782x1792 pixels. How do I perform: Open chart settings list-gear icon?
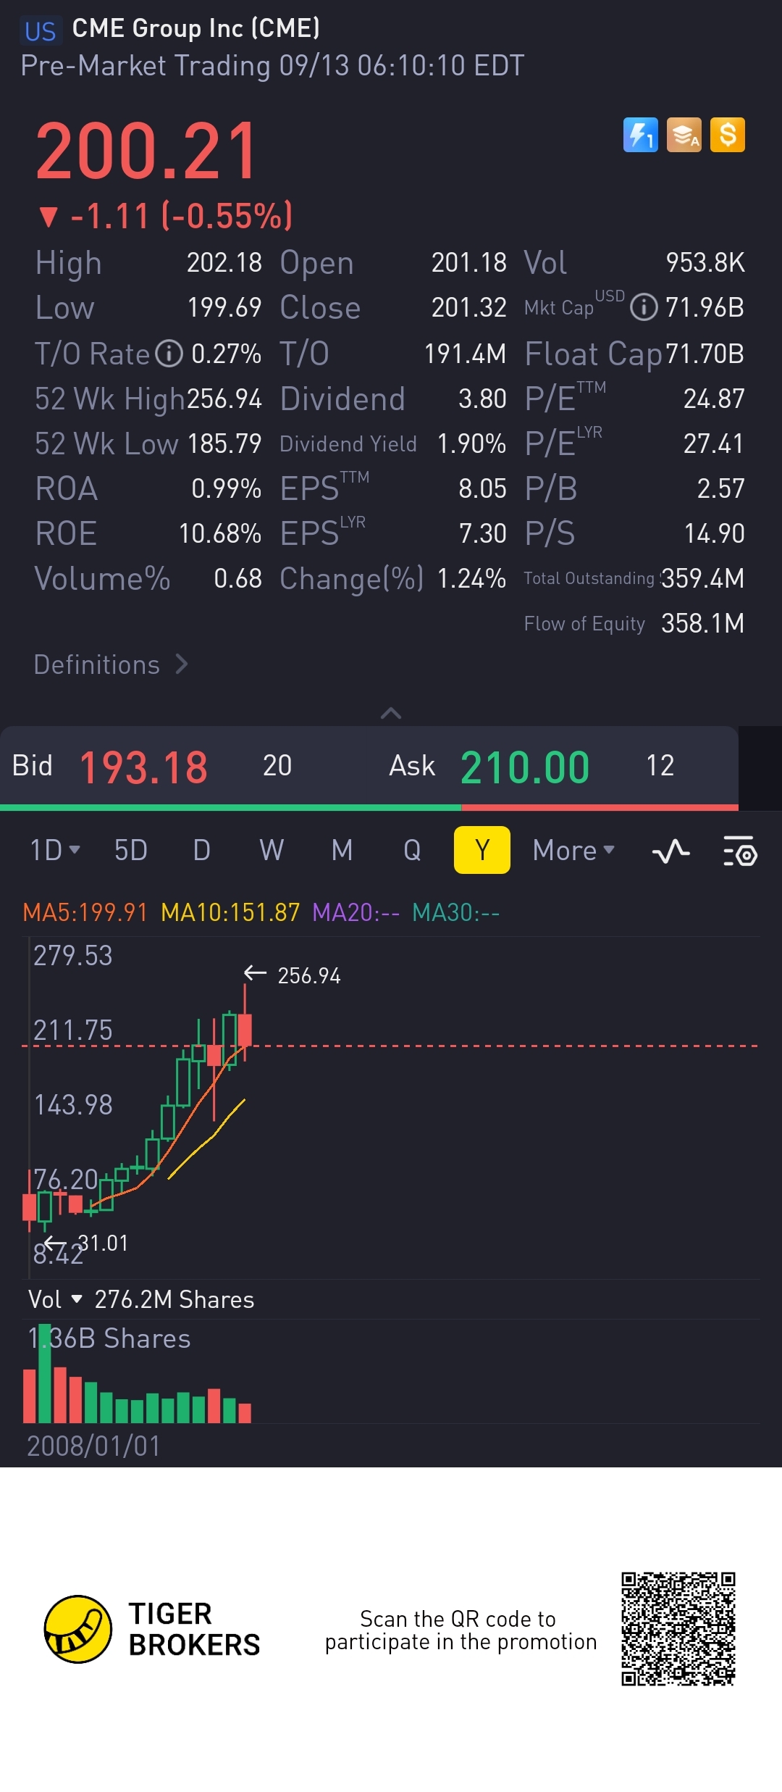pos(740,851)
